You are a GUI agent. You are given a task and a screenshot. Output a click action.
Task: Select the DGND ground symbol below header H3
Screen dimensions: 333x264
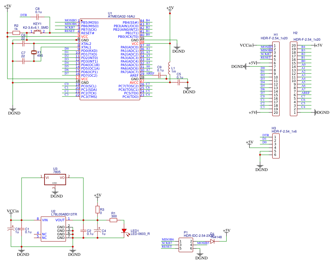click(261, 165)
